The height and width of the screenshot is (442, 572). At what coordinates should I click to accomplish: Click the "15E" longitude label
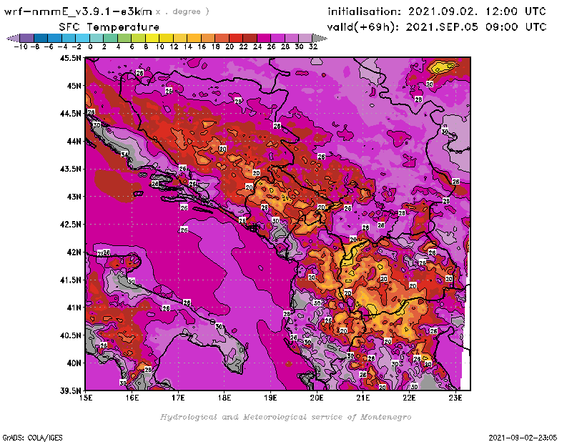click(x=86, y=398)
